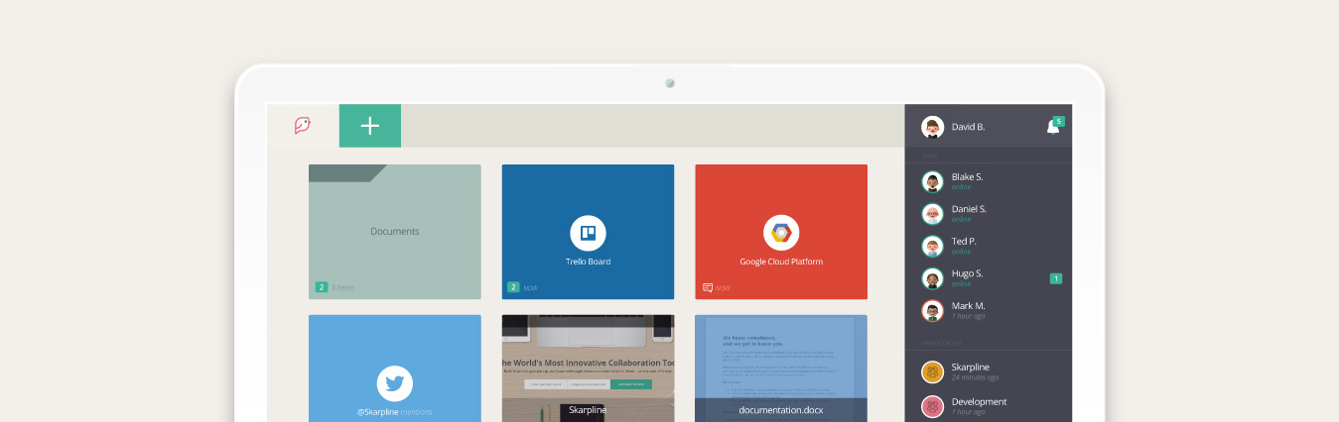Click comment icon on Google Cloud tile

click(708, 287)
